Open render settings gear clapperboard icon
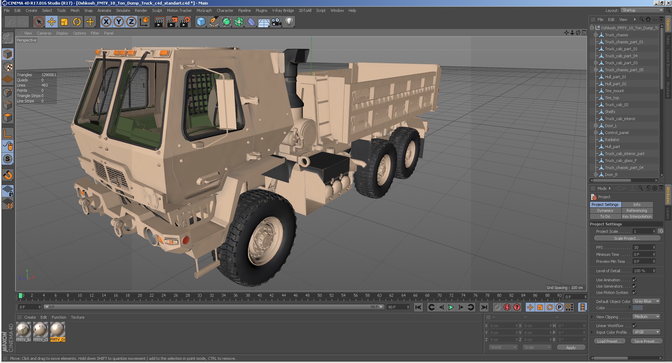The width and height of the screenshot is (672, 363). [x=185, y=22]
